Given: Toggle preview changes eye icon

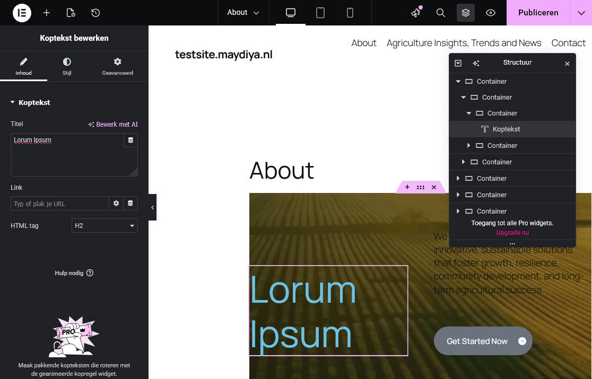Looking at the screenshot, I should (x=491, y=13).
